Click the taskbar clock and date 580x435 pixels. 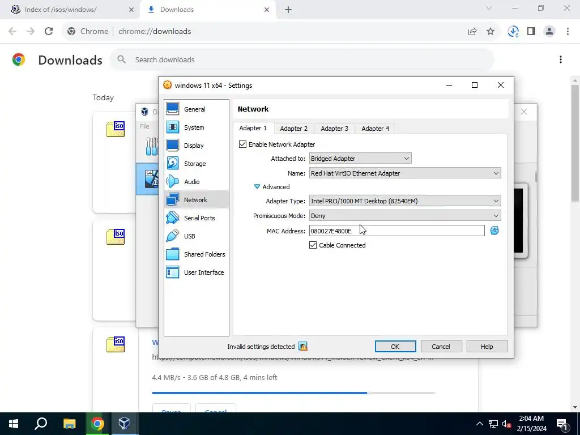click(x=531, y=424)
